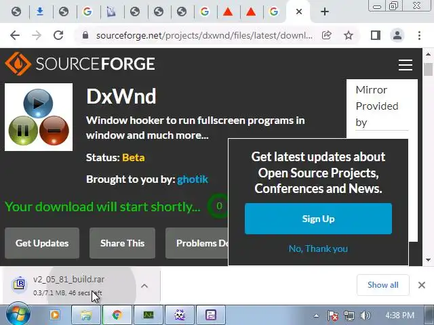Viewport: 434px width, 325px height.
Task: Open the SourceForge hamburger menu
Action: pyautogui.click(x=406, y=65)
